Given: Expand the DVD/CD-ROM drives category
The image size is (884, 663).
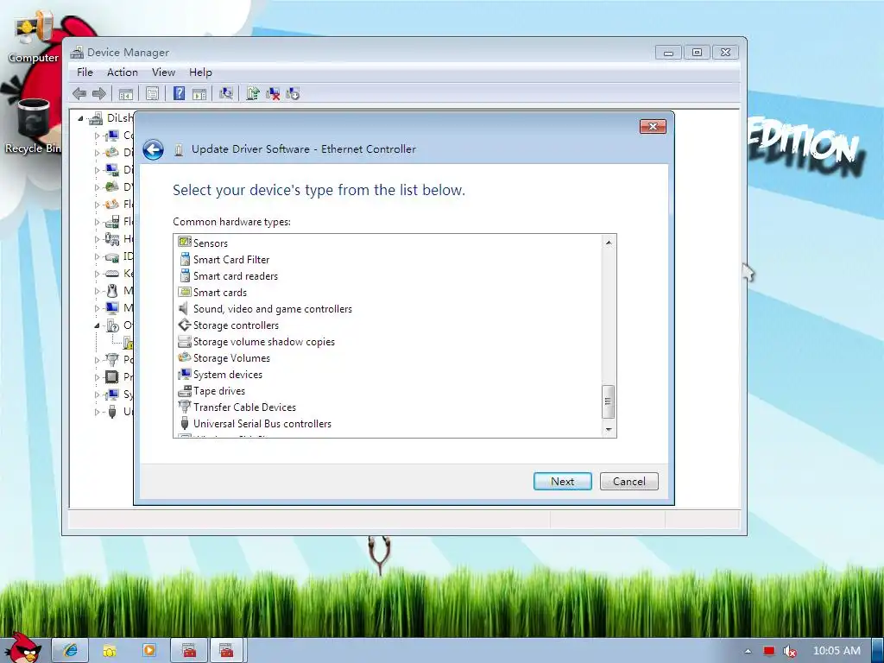Looking at the screenshot, I should click(x=97, y=187).
